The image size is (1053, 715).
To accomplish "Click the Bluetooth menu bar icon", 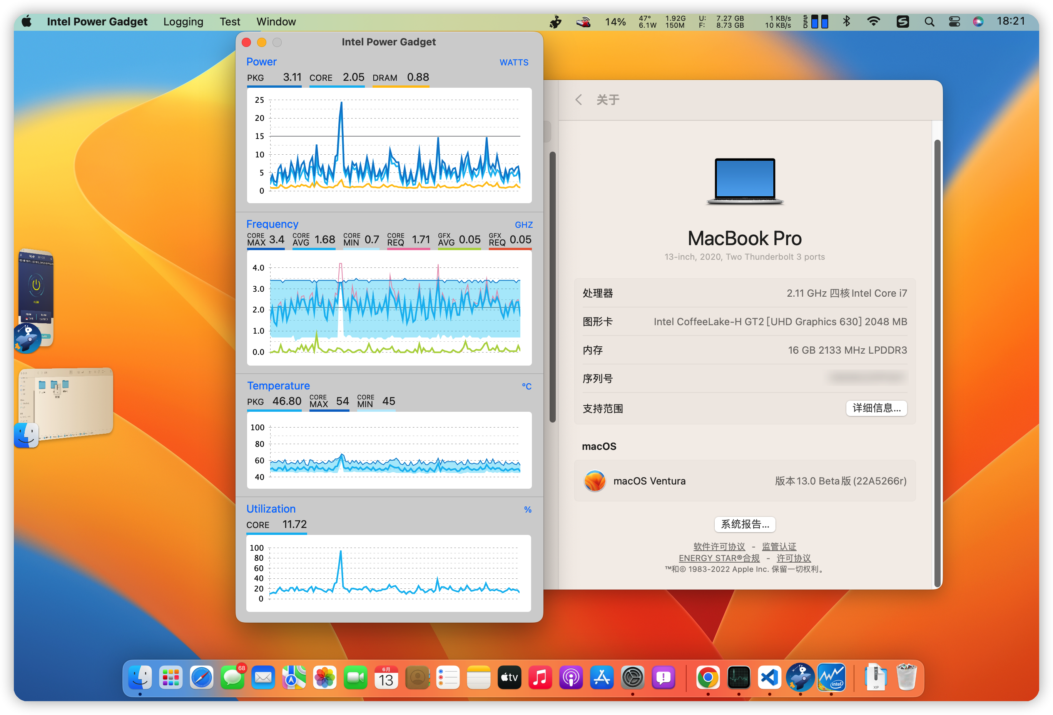I will click(x=846, y=21).
